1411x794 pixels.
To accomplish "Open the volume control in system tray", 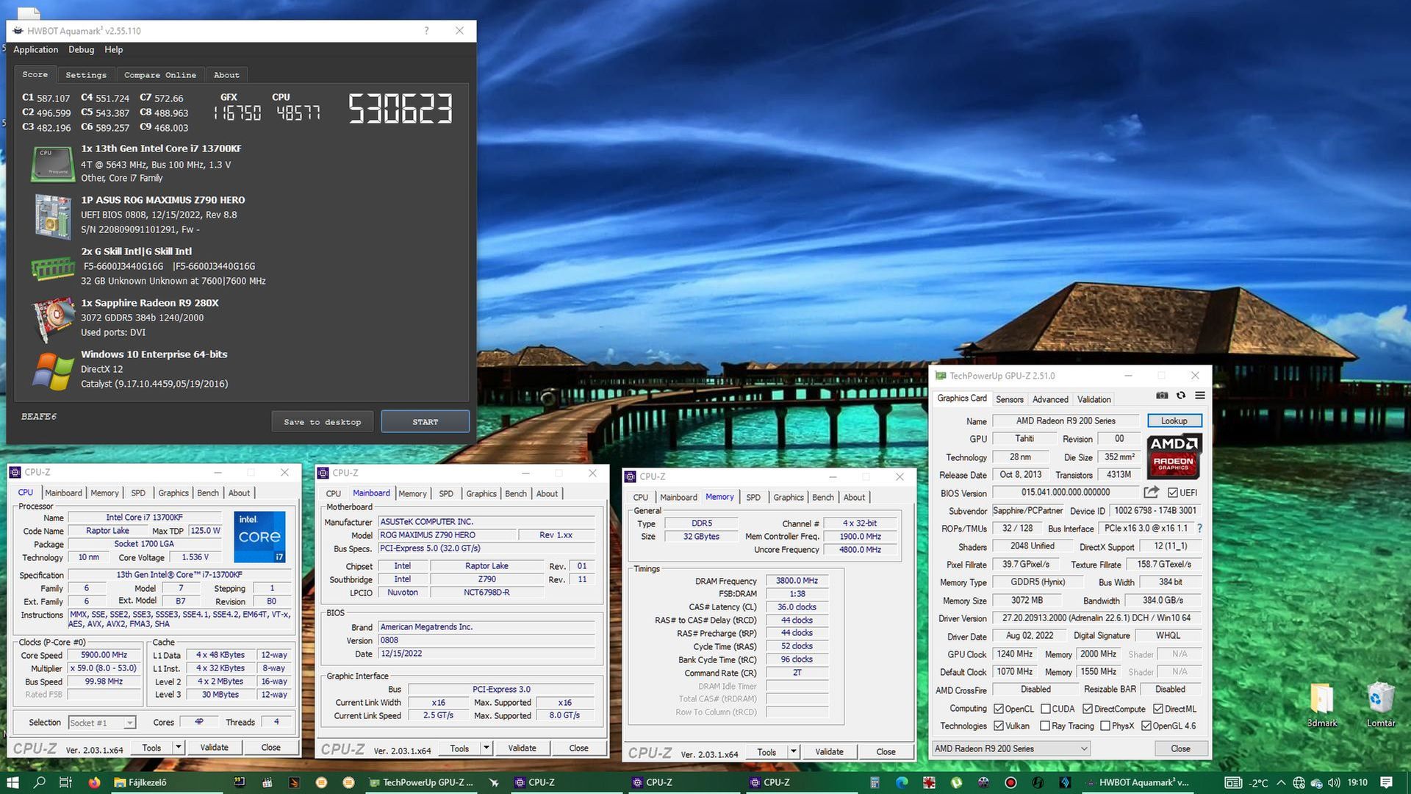I will [x=1334, y=783].
